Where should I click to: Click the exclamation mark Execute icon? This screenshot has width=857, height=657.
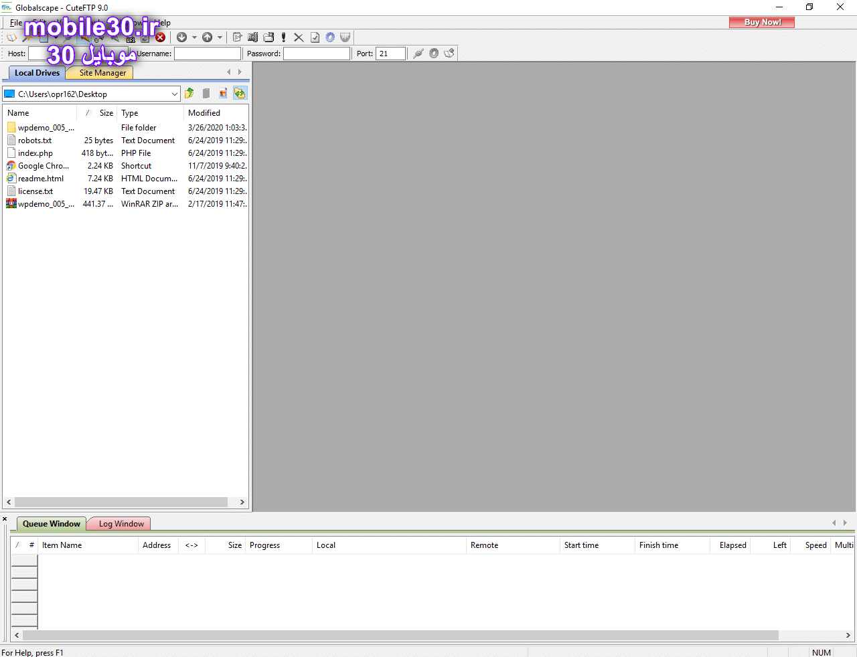pyautogui.click(x=284, y=37)
